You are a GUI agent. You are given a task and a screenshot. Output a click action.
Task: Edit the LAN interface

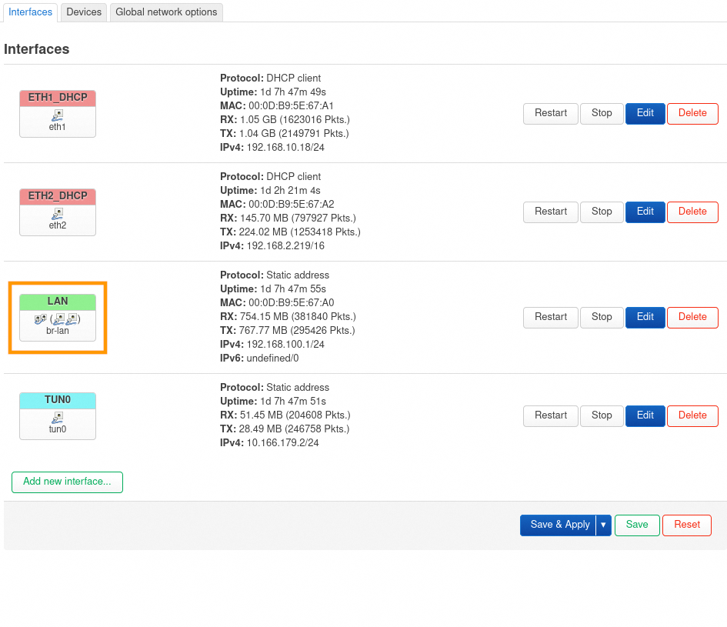645,317
